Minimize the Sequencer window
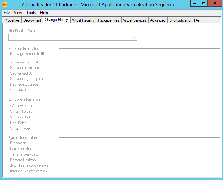 click(195, 3)
